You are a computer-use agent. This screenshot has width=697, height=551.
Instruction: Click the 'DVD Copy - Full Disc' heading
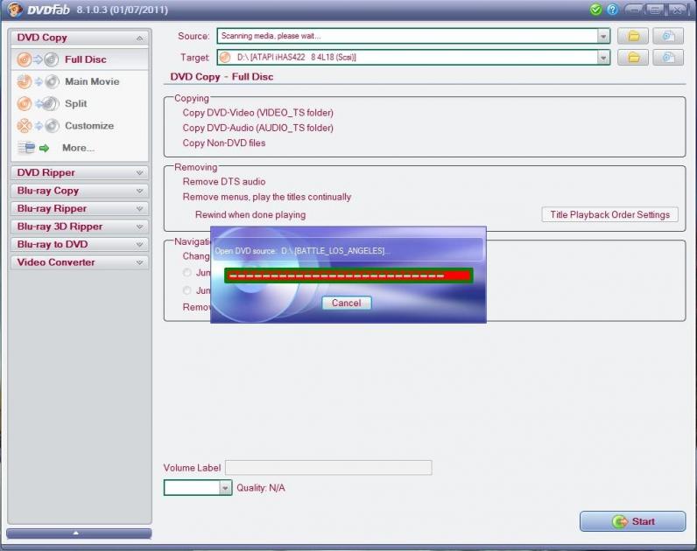(222, 77)
